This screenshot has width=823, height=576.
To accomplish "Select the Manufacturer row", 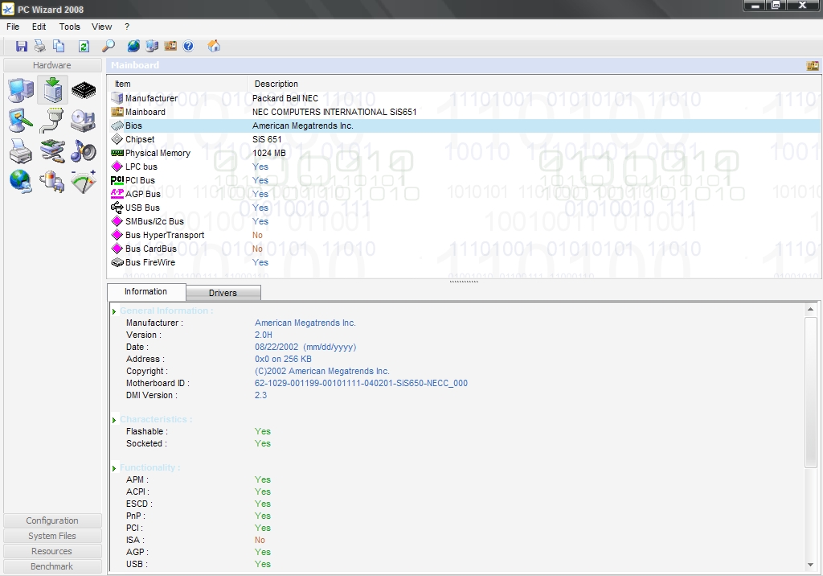I will (465, 98).
